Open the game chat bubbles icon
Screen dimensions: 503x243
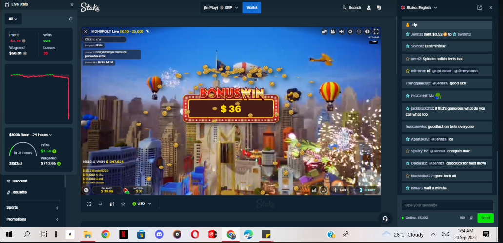[324, 31]
